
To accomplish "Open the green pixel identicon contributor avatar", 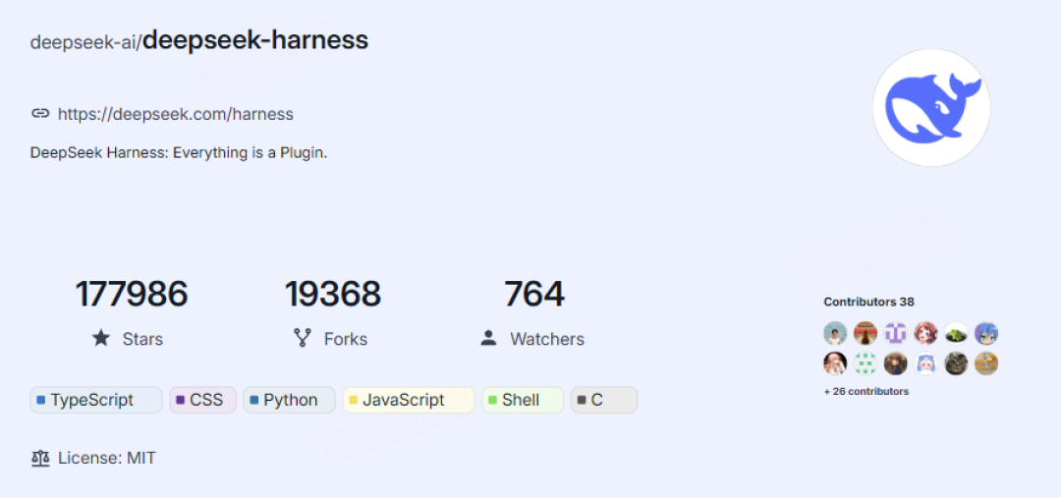I will pyautogui.click(x=866, y=363).
